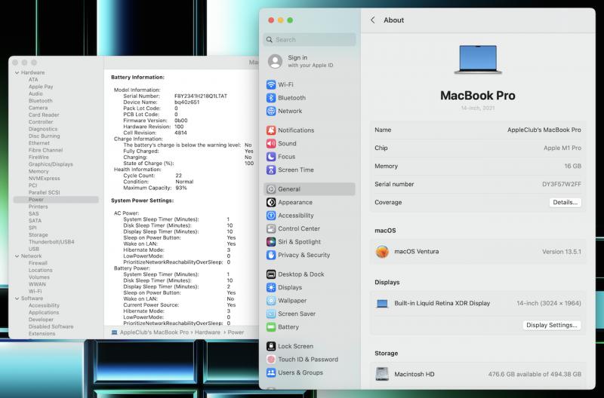Viewport: 604px width, 398px height.
Task: Open Notifications bell icon
Action: point(271,130)
